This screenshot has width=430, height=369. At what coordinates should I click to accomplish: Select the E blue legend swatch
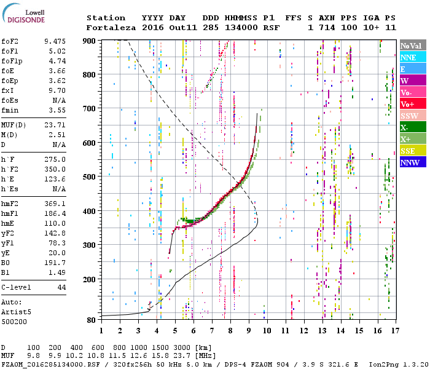(413, 68)
